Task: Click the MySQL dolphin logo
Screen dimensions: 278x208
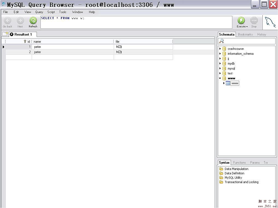Action: (270, 22)
